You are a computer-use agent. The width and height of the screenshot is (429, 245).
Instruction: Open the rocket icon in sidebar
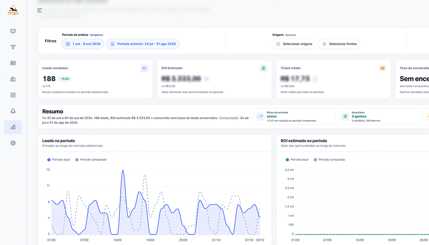[13, 111]
